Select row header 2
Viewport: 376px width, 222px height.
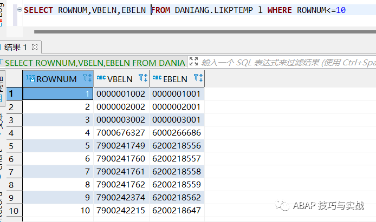click(x=15, y=107)
